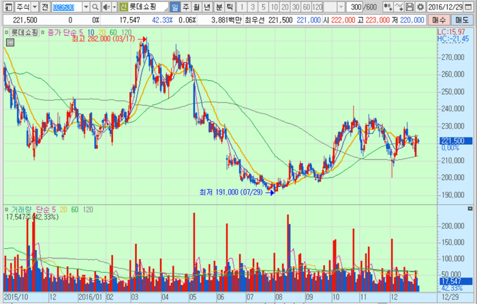
Task: Switch to the 분 minute chart period
Action: 219,7
